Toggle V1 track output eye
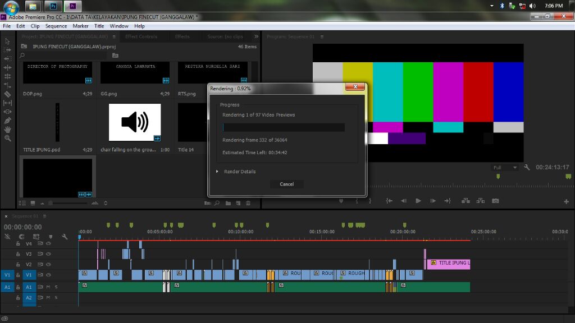 point(48,275)
